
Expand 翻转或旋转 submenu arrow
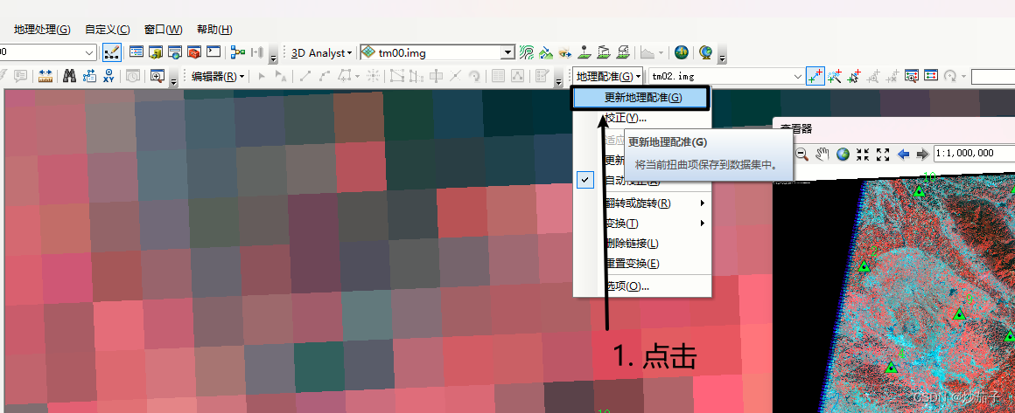703,203
